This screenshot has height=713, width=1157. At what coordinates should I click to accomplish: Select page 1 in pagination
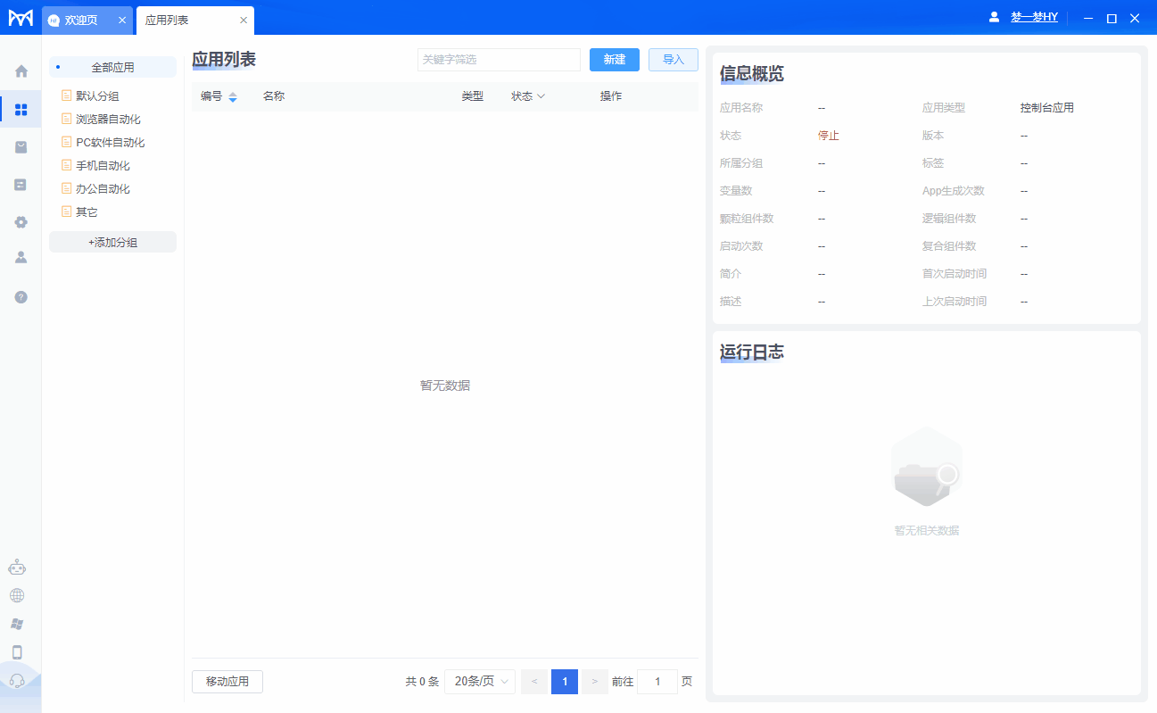[x=565, y=682]
